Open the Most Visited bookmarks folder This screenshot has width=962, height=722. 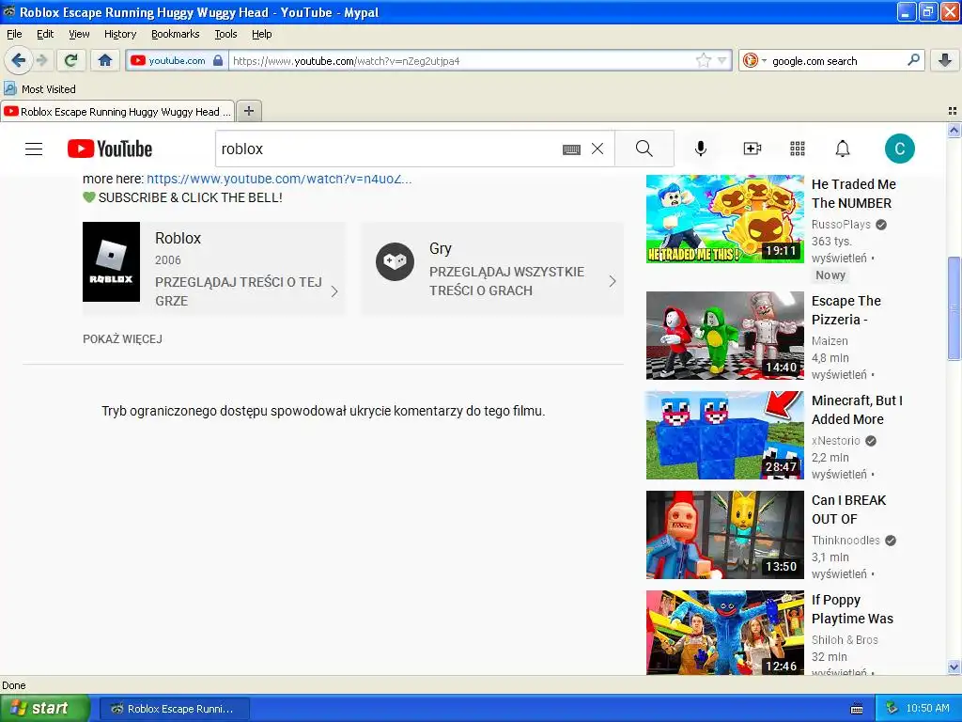[x=39, y=89]
